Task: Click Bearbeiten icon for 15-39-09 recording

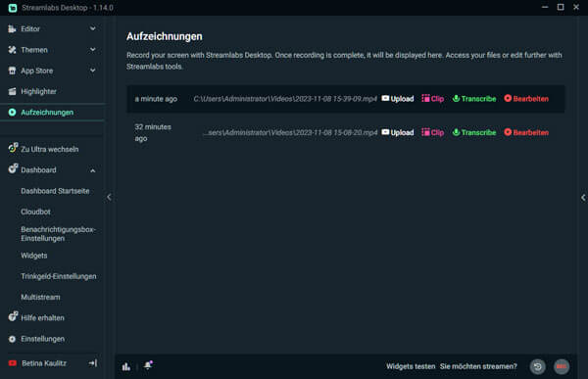Action: click(x=508, y=98)
